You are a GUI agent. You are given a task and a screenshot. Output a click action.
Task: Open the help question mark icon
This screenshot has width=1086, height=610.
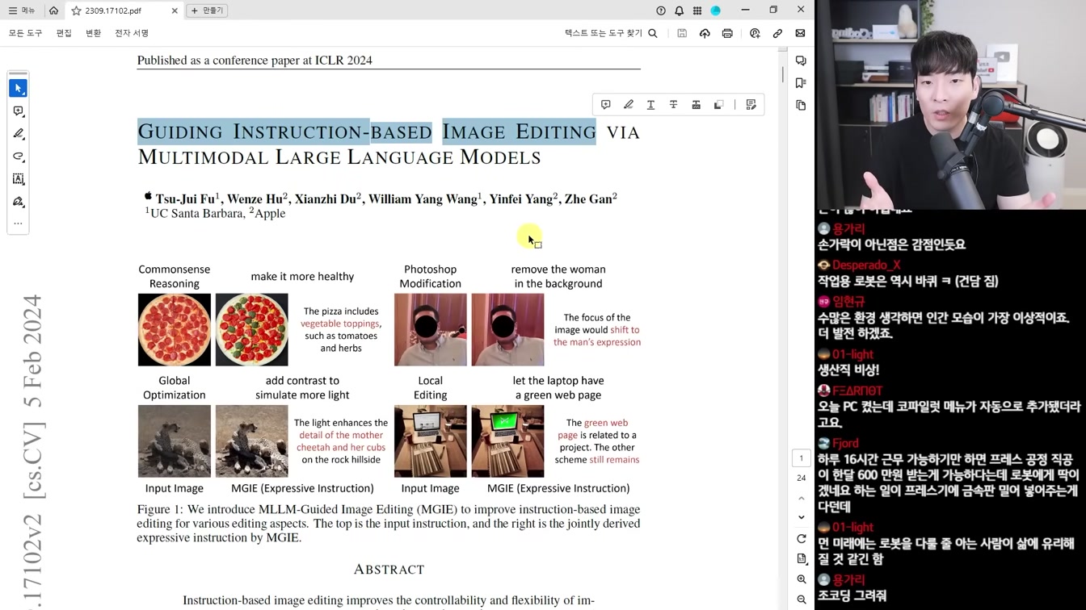pyautogui.click(x=661, y=10)
